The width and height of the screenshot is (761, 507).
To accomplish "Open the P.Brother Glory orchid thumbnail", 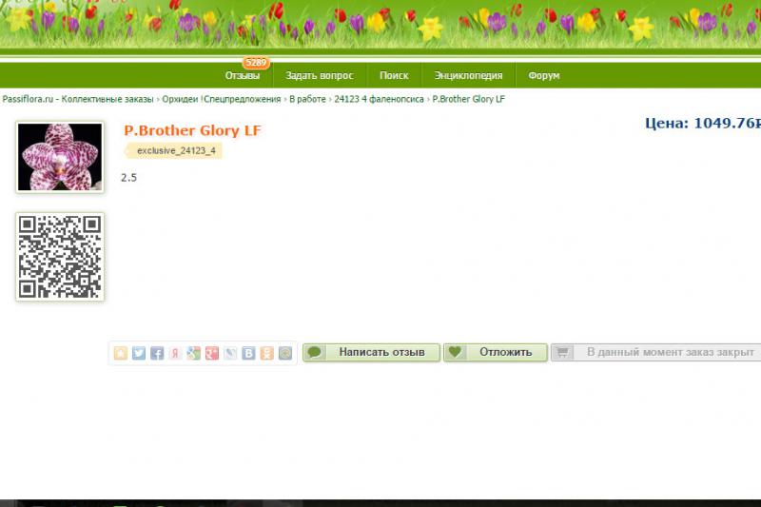I will coord(60,157).
